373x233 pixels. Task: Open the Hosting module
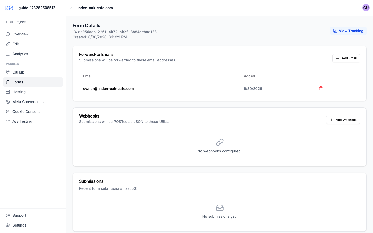33,92
